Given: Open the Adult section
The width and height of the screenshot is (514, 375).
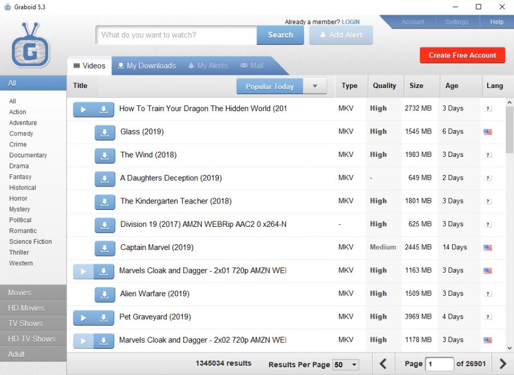Looking at the screenshot, I should pyautogui.click(x=33, y=354).
